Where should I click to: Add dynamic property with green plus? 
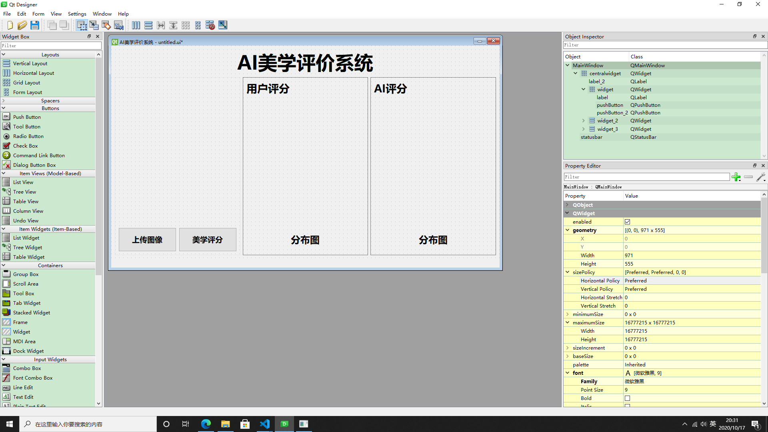click(x=736, y=177)
